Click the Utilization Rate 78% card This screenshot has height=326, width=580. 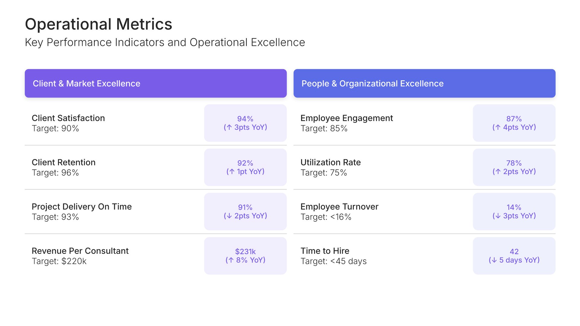tap(514, 167)
